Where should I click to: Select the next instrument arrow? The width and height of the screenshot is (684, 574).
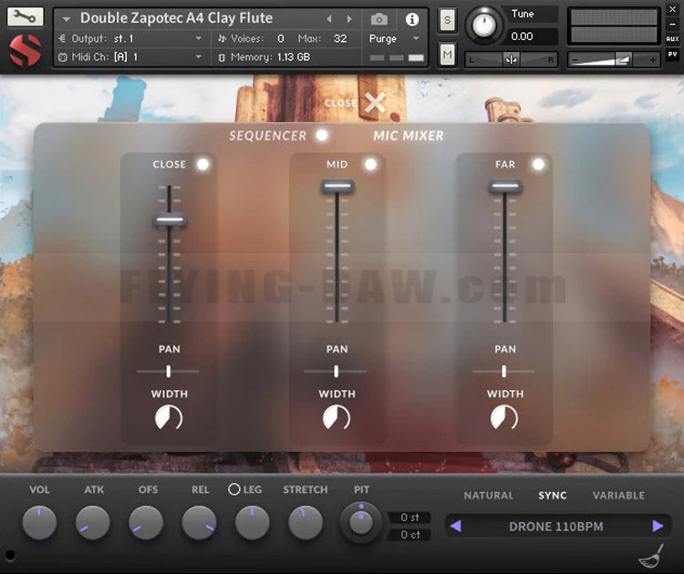pyautogui.click(x=349, y=19)
